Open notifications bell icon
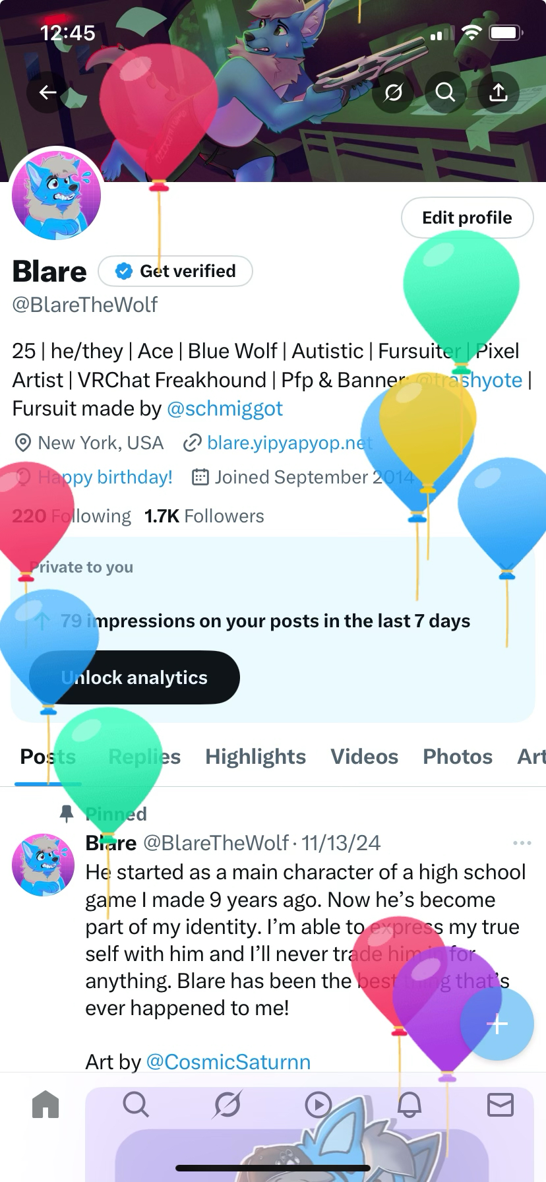This screenshot has height=1182, width=546. coord(409,1104)
